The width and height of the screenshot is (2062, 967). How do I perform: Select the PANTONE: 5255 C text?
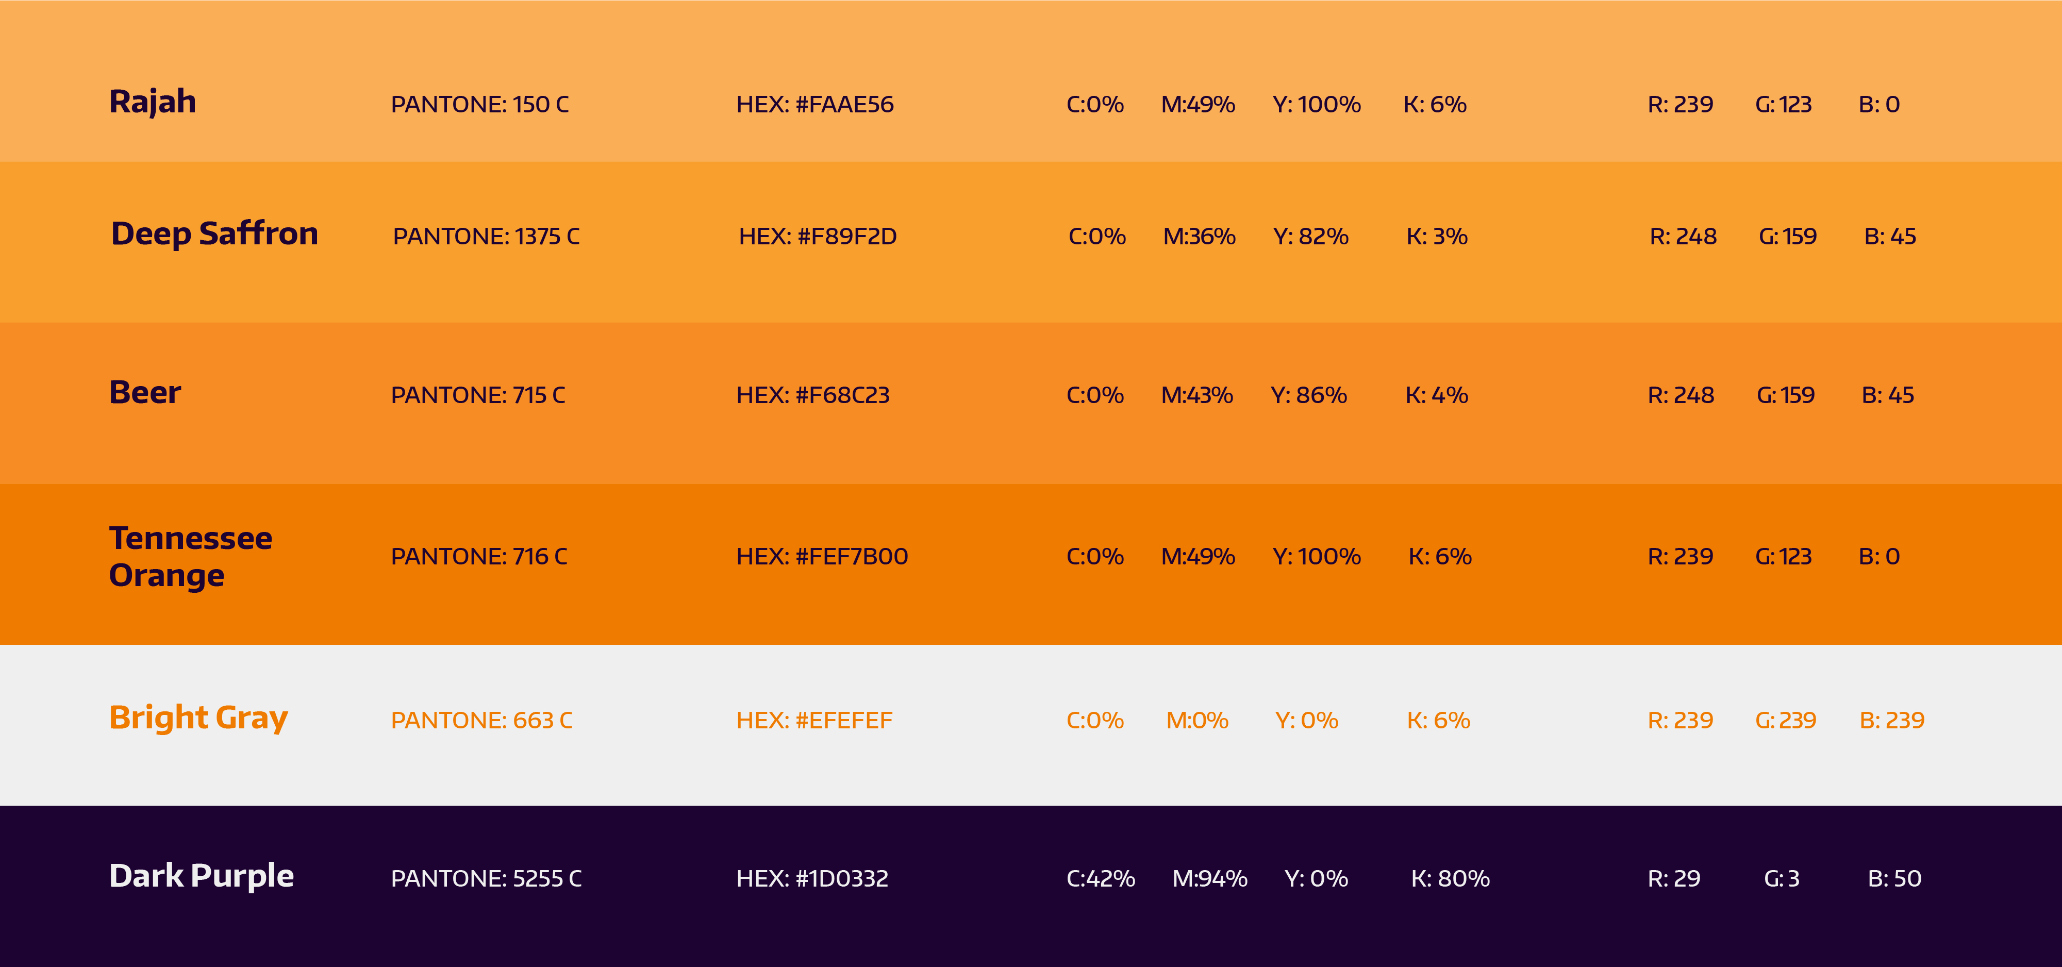tap(486, 879)
